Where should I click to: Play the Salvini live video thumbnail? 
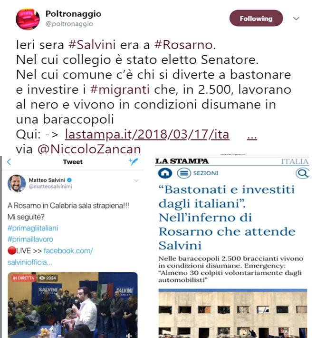click(x=73, y=305)
